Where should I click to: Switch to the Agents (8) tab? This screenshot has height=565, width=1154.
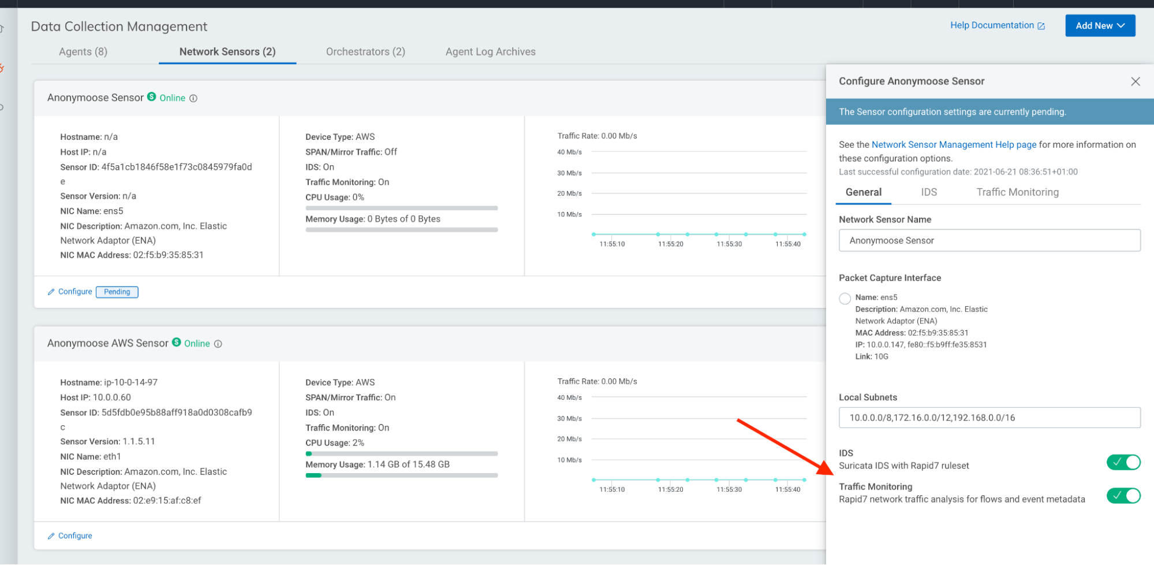[83, 51]
